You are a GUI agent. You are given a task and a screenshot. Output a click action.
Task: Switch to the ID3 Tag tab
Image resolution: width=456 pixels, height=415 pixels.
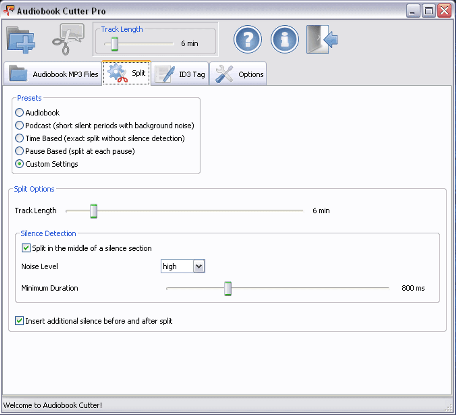pyautogui.click(x=180, y=74)
